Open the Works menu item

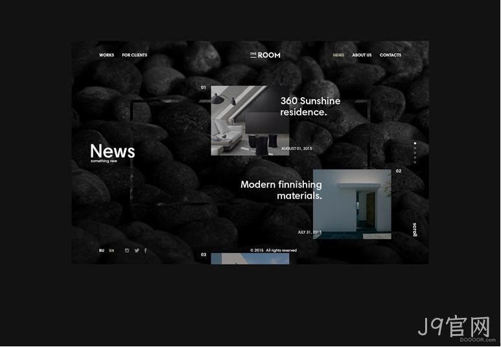106,55
